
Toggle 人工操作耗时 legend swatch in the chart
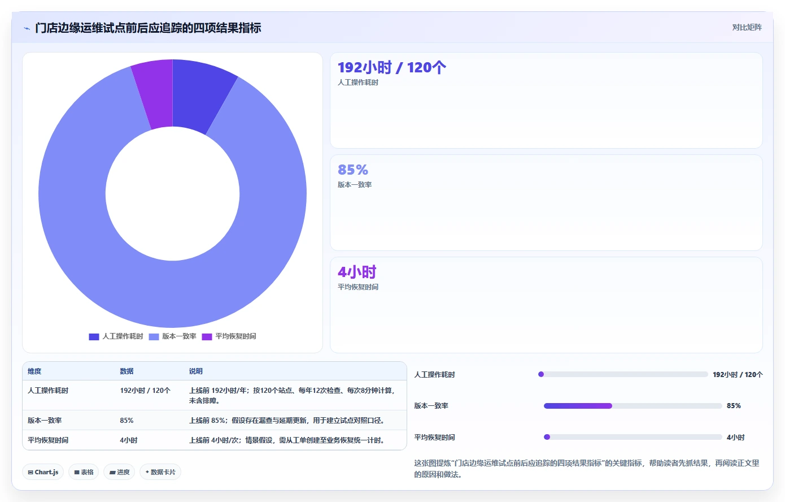point(94,336)
